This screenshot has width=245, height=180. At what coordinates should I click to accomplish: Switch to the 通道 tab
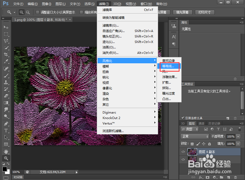pos(201,123)
